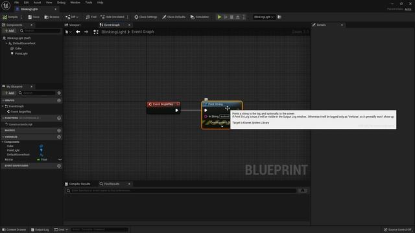The image size is (415, 233).
Task: Open the Edit menu
Action: [26, 3]
